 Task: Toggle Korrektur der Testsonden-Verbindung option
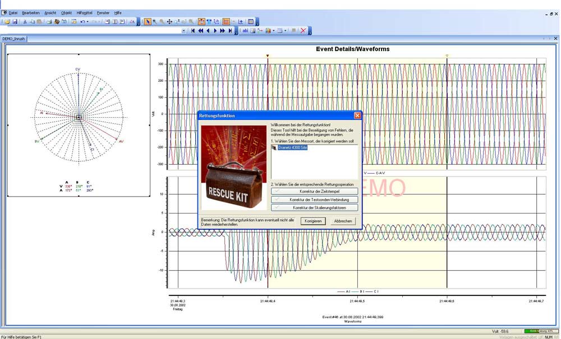point(314,199)
